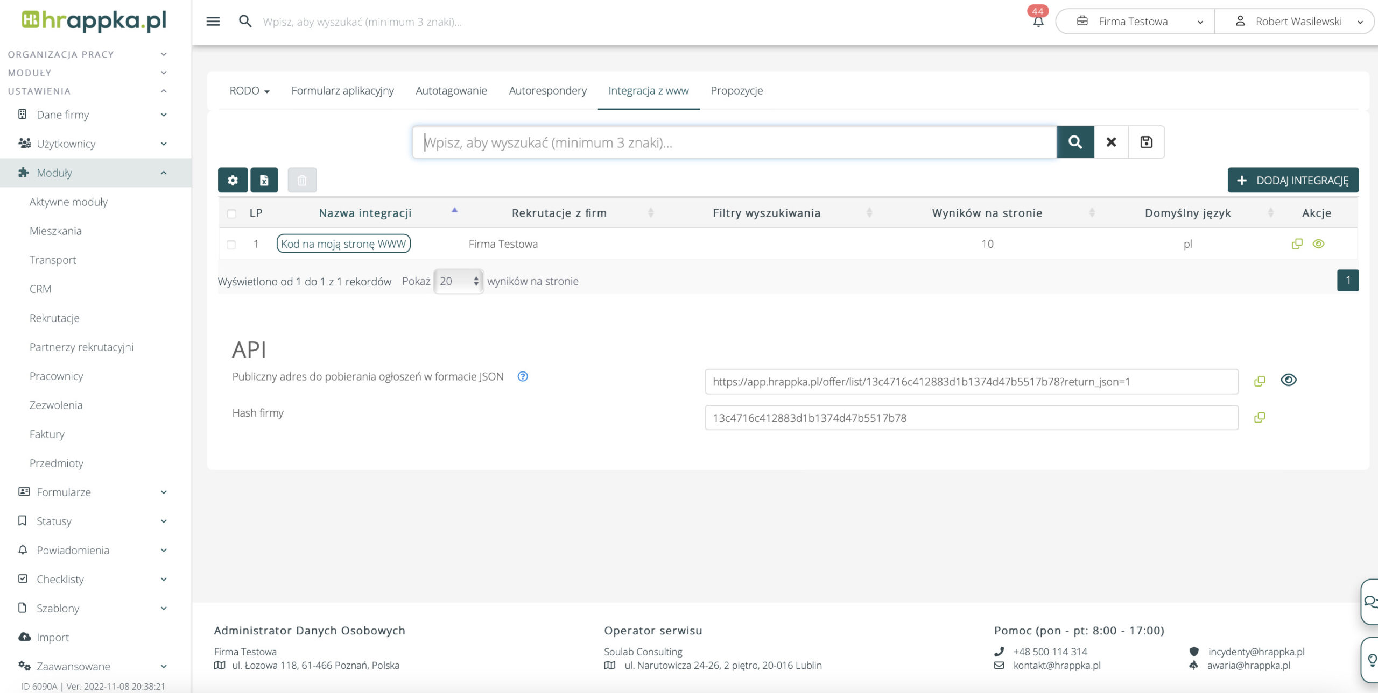
Task: Check the row 1 integration checkbox
Action: (x=231, y=245)
